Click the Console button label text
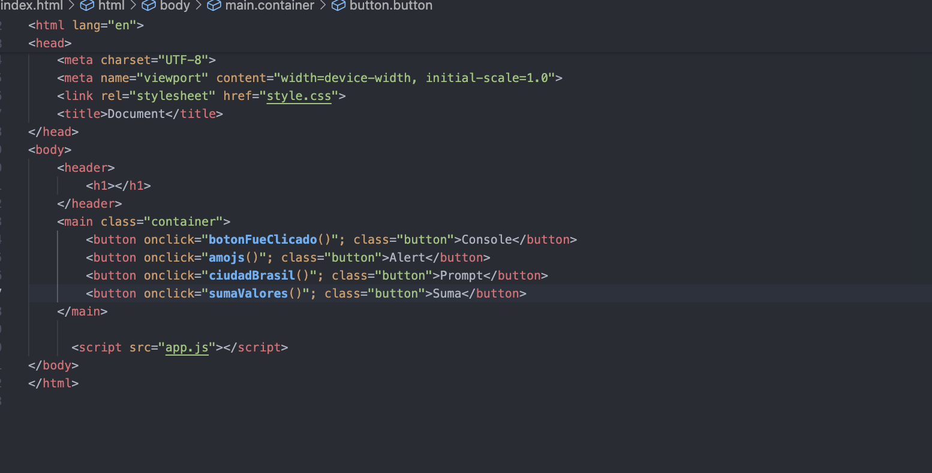The image size is (932, 473). pos(487,239)
